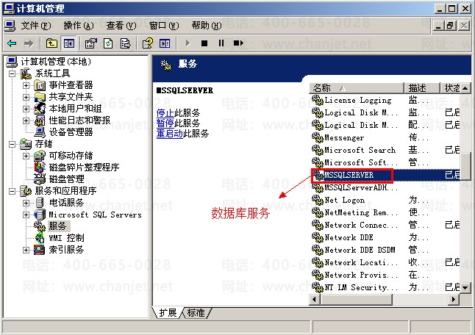
Task: Click the Help question-mark toolbar icon
Action: (x=148, y=43)
